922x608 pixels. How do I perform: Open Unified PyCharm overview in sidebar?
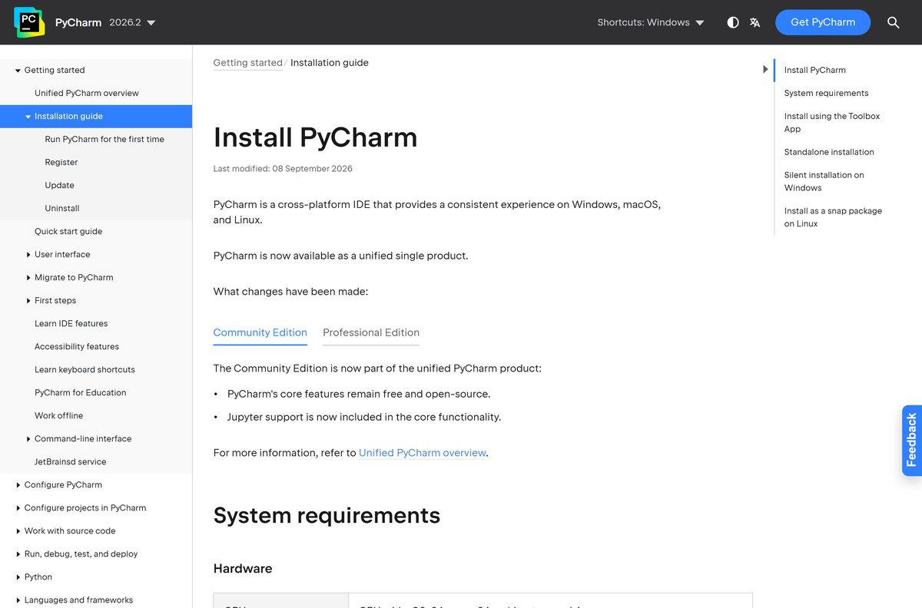click(87, 93)
